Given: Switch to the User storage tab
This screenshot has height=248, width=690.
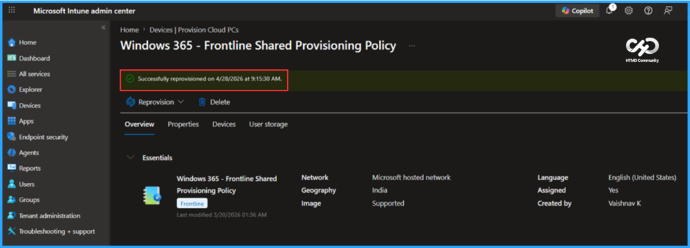Looking at the screenshot, I should (268, 124).
